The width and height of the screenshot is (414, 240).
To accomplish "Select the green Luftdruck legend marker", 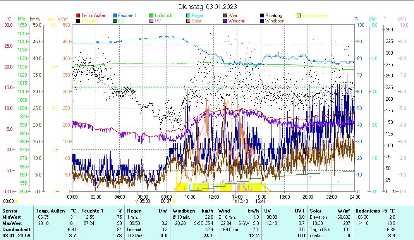I will (152, 16).
